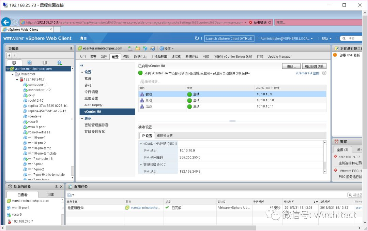
Task: Click the 编辑... button
Action: pos(291,66)
